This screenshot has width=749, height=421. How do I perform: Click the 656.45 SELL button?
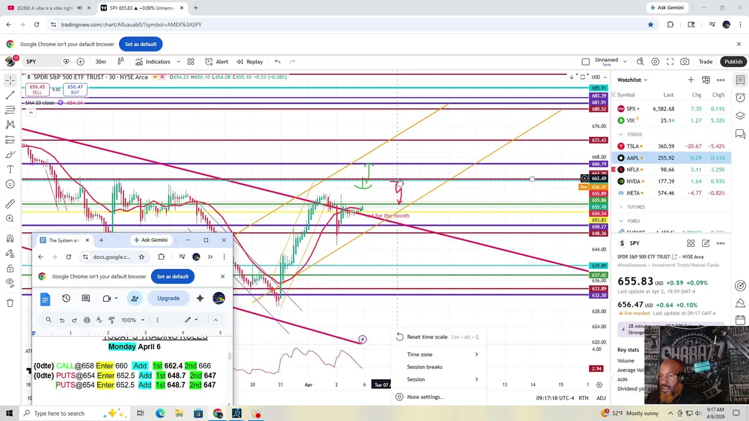point(37,89)
